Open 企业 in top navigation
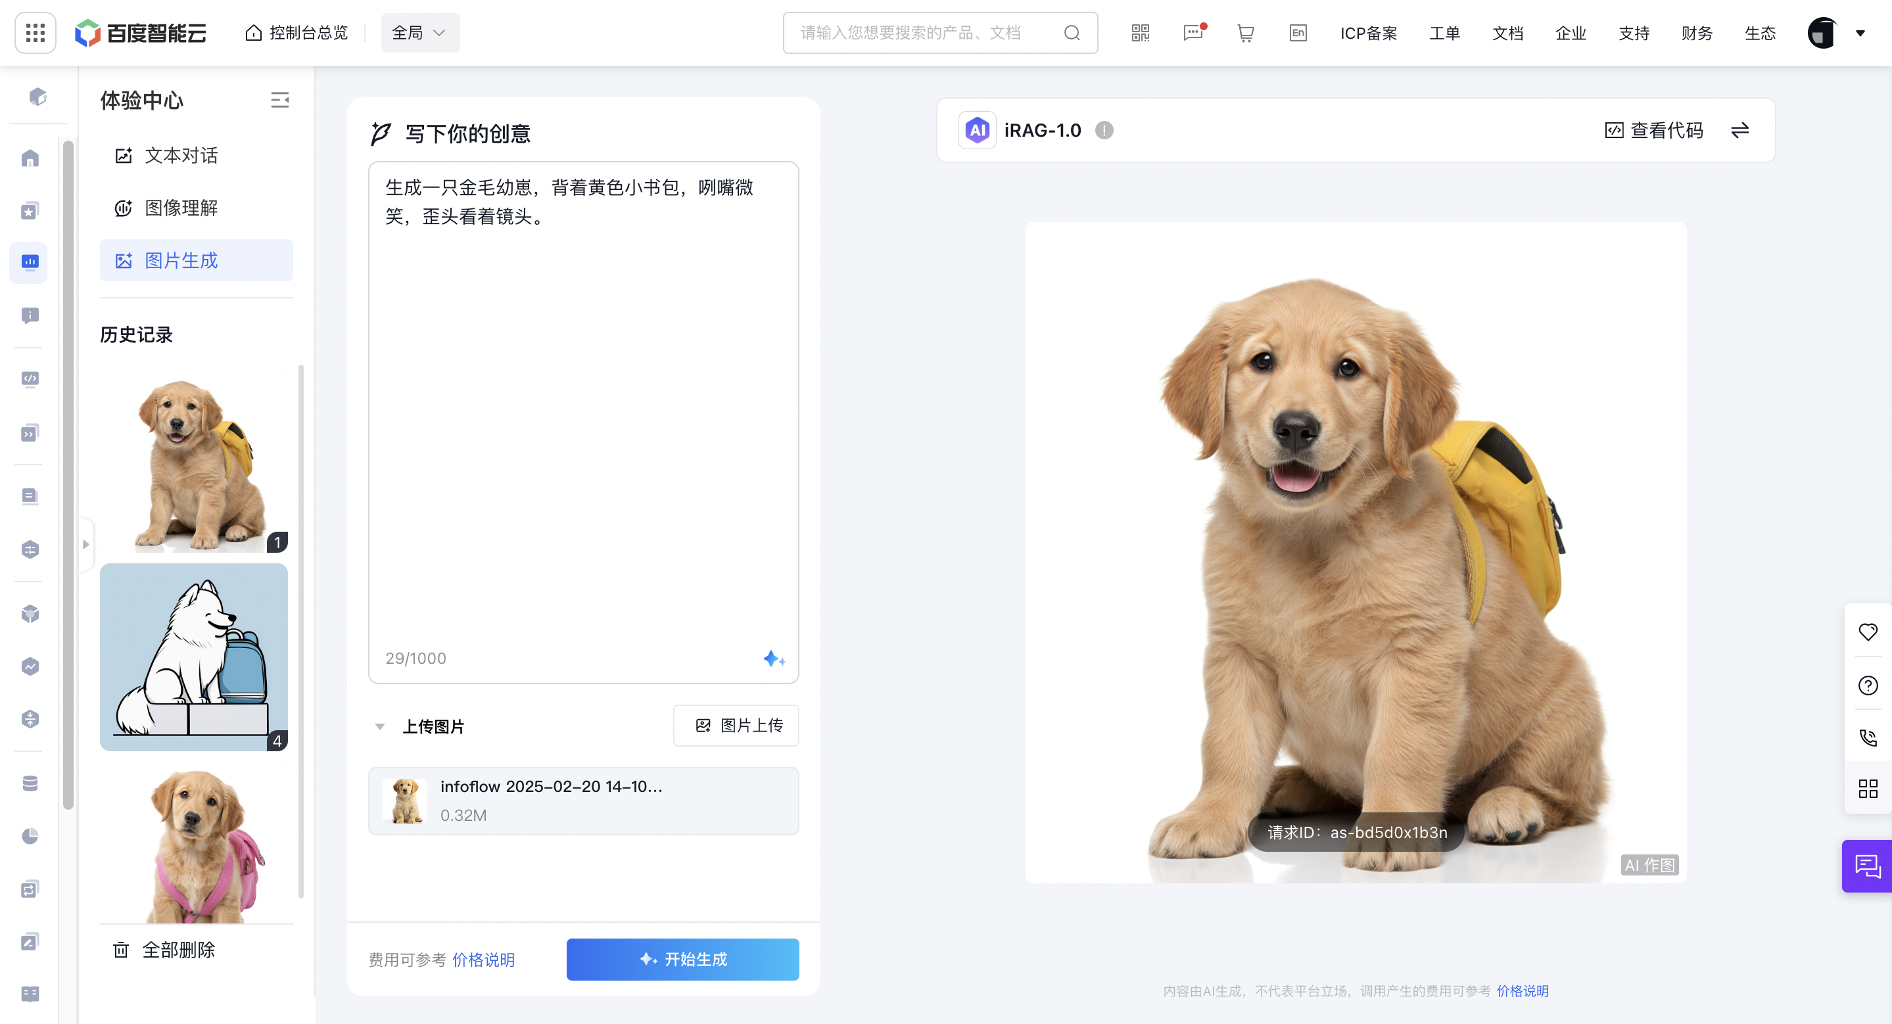The image size is (1892, 1024). pos(1571,33)
